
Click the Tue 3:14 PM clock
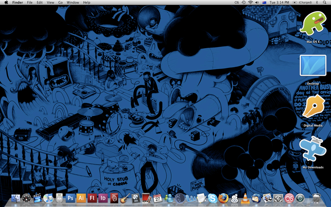click(x=279, y=2)
